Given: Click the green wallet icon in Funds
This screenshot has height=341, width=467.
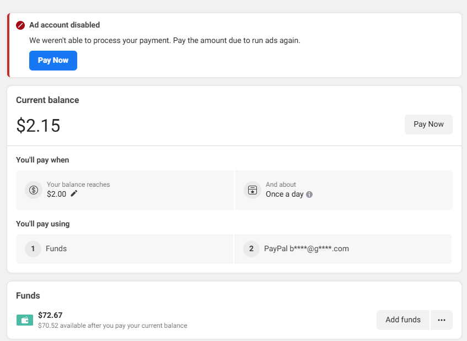Looking at the screenshot, I should (25, 320).
